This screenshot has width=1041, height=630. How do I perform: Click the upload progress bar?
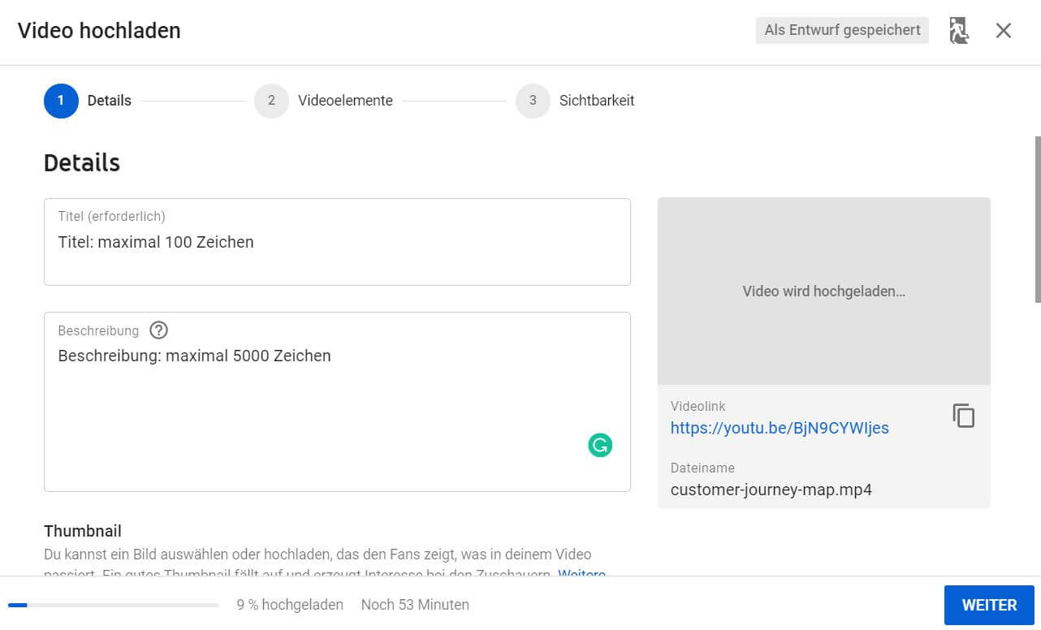pyautogui.click(x=114, y=605)
